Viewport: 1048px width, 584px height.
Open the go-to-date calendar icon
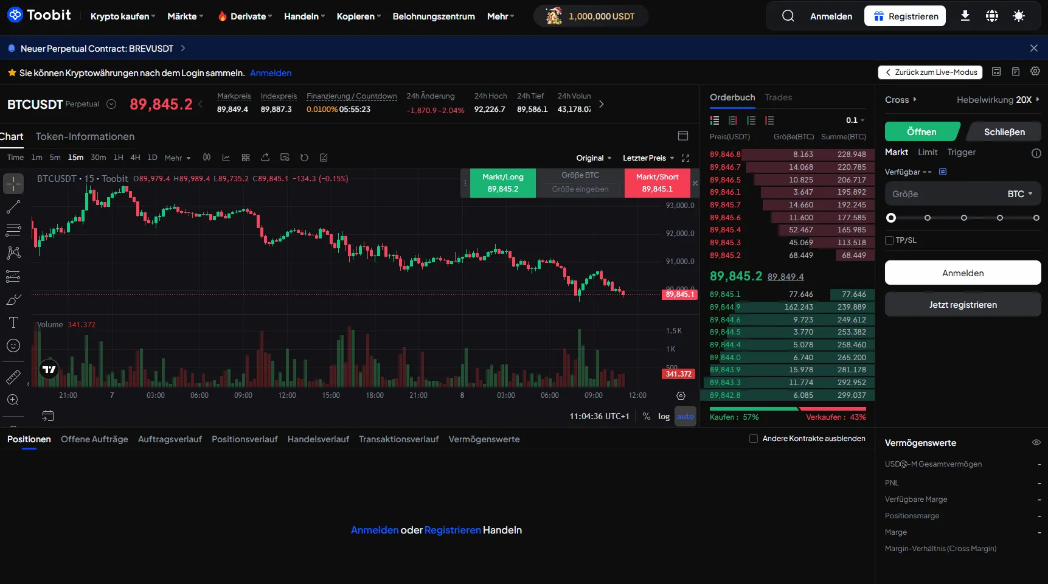pyautogui.click(x=48, y=415)
